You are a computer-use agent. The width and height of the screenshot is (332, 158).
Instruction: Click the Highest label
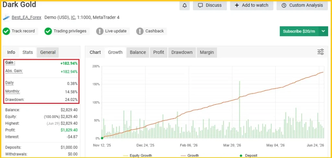[12, 123]
